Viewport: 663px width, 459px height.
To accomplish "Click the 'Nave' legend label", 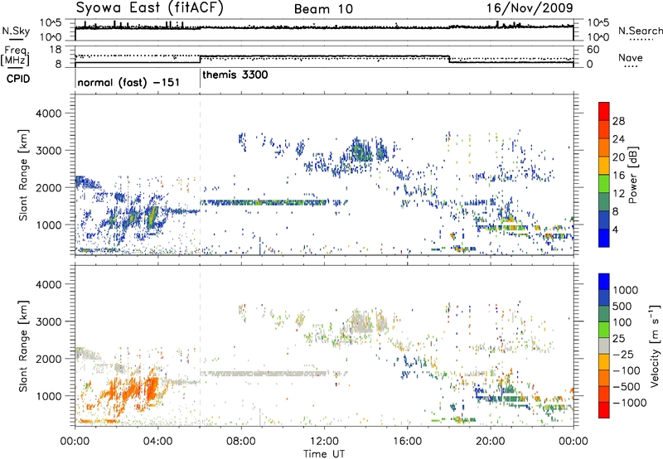I will point(631,58).
